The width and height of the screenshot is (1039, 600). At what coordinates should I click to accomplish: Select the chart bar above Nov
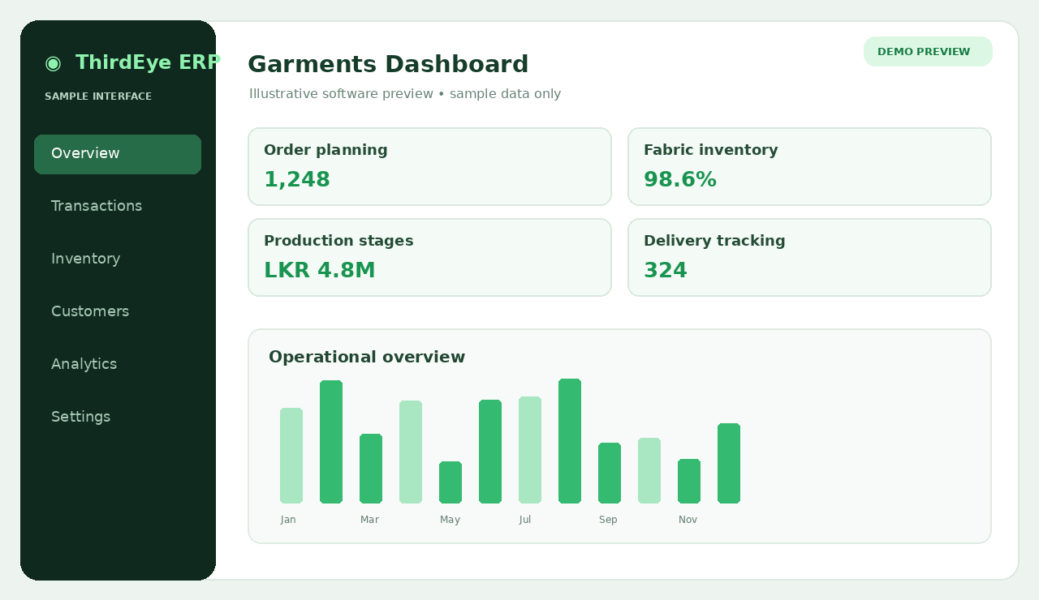tap(689, 482)
